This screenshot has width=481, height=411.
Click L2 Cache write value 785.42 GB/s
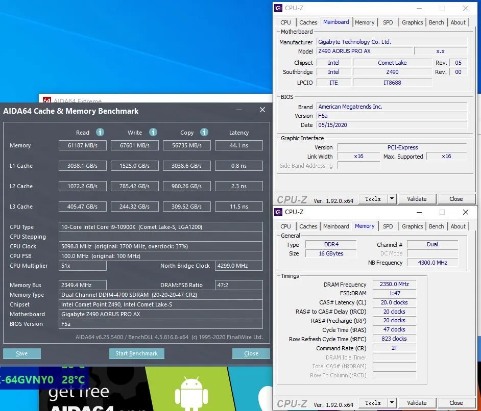click(x=135, y=186)
